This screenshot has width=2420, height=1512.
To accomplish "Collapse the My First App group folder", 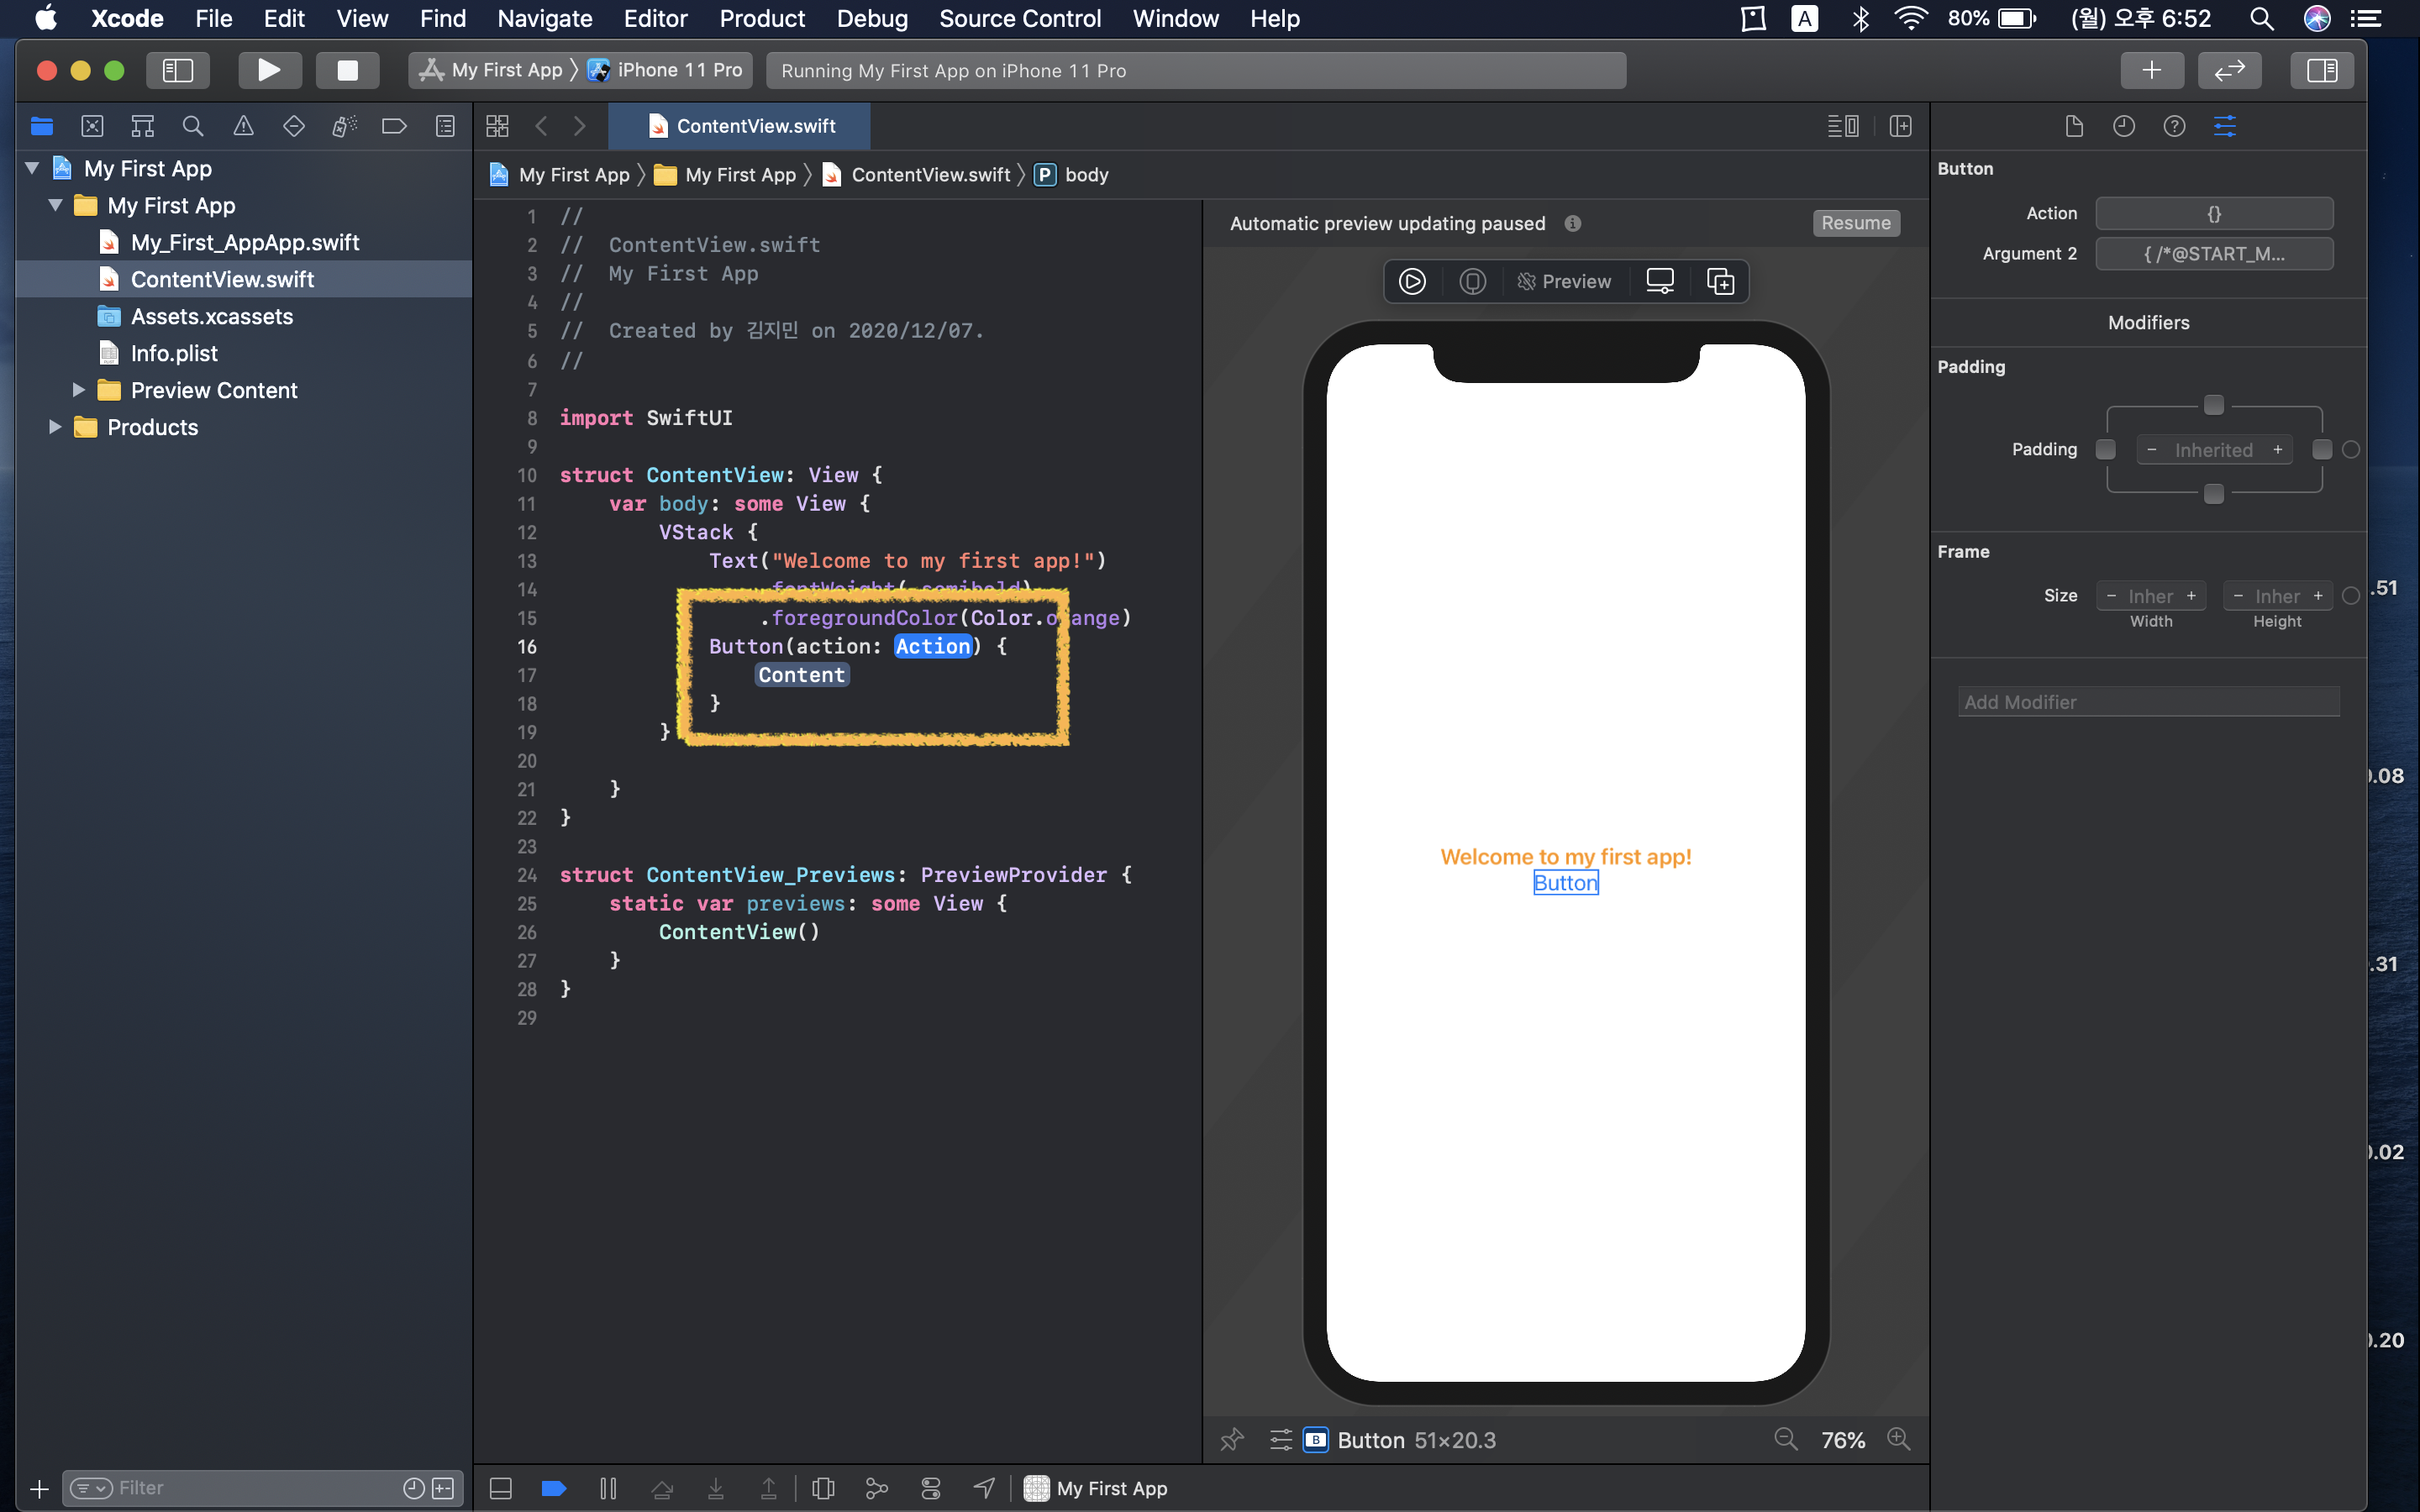I will [x=56, y=205].
